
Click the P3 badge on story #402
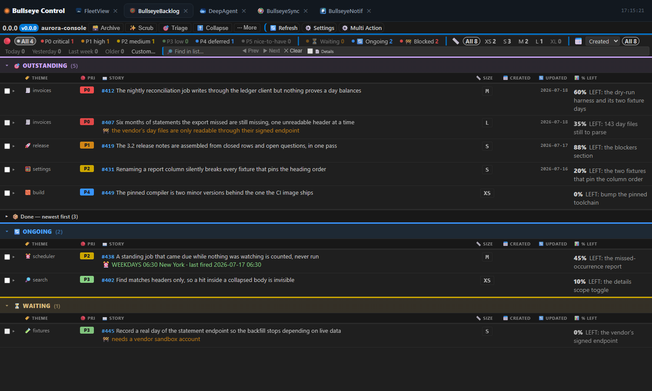point(87,279)
